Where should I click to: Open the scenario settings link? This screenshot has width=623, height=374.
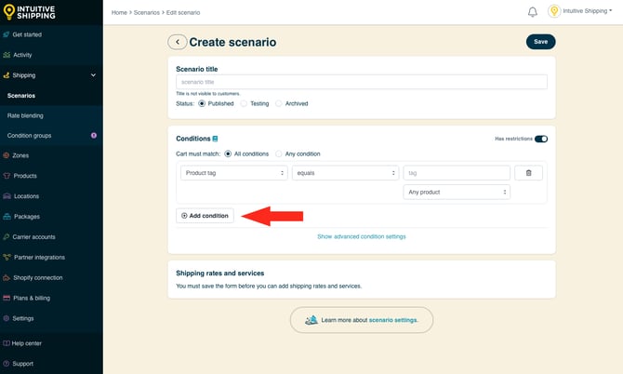pyautogui.click(x=393, y=320)
